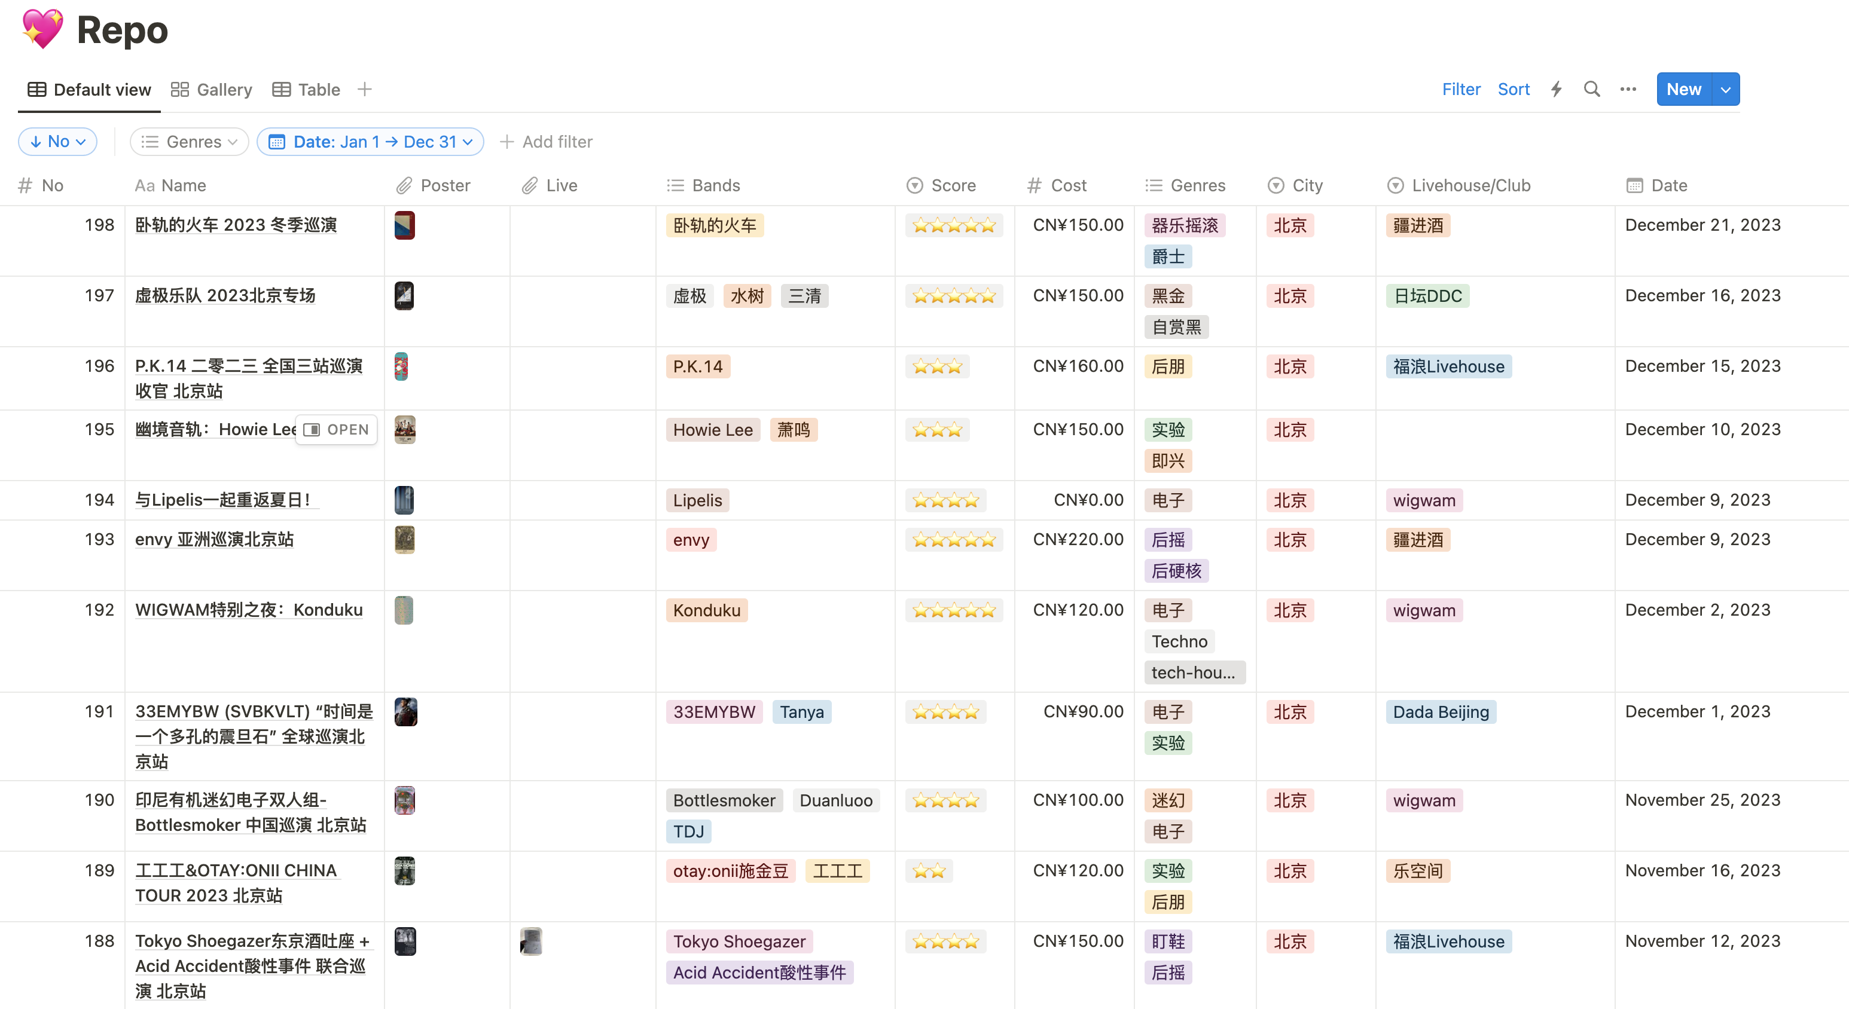Click the Sort link

(1513, 89)
